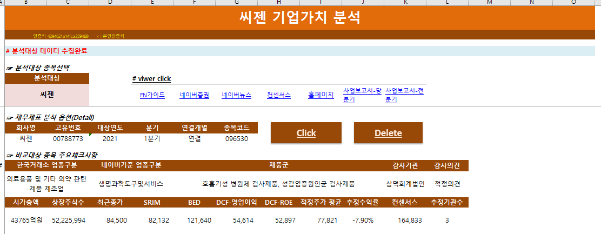Select the DCF-영업이익 value 54,614
The image size is (601, 234).
pos(237,220)
